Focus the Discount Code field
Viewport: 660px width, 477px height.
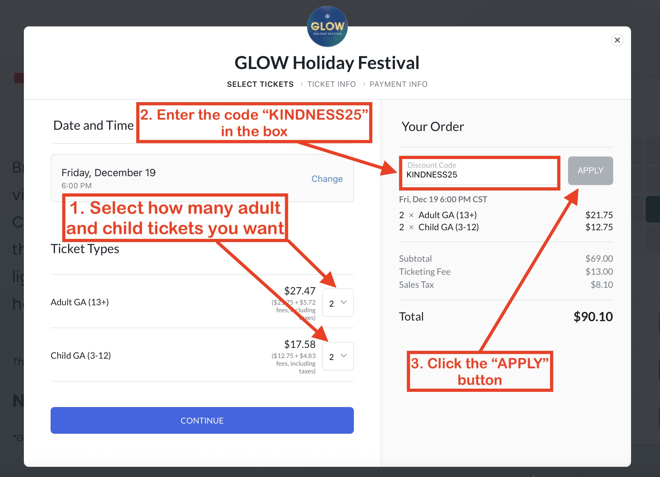coord(479,174)
